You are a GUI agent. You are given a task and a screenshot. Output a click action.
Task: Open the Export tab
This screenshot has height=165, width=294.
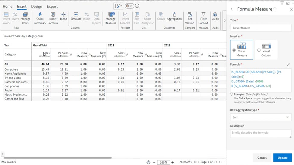52,6
